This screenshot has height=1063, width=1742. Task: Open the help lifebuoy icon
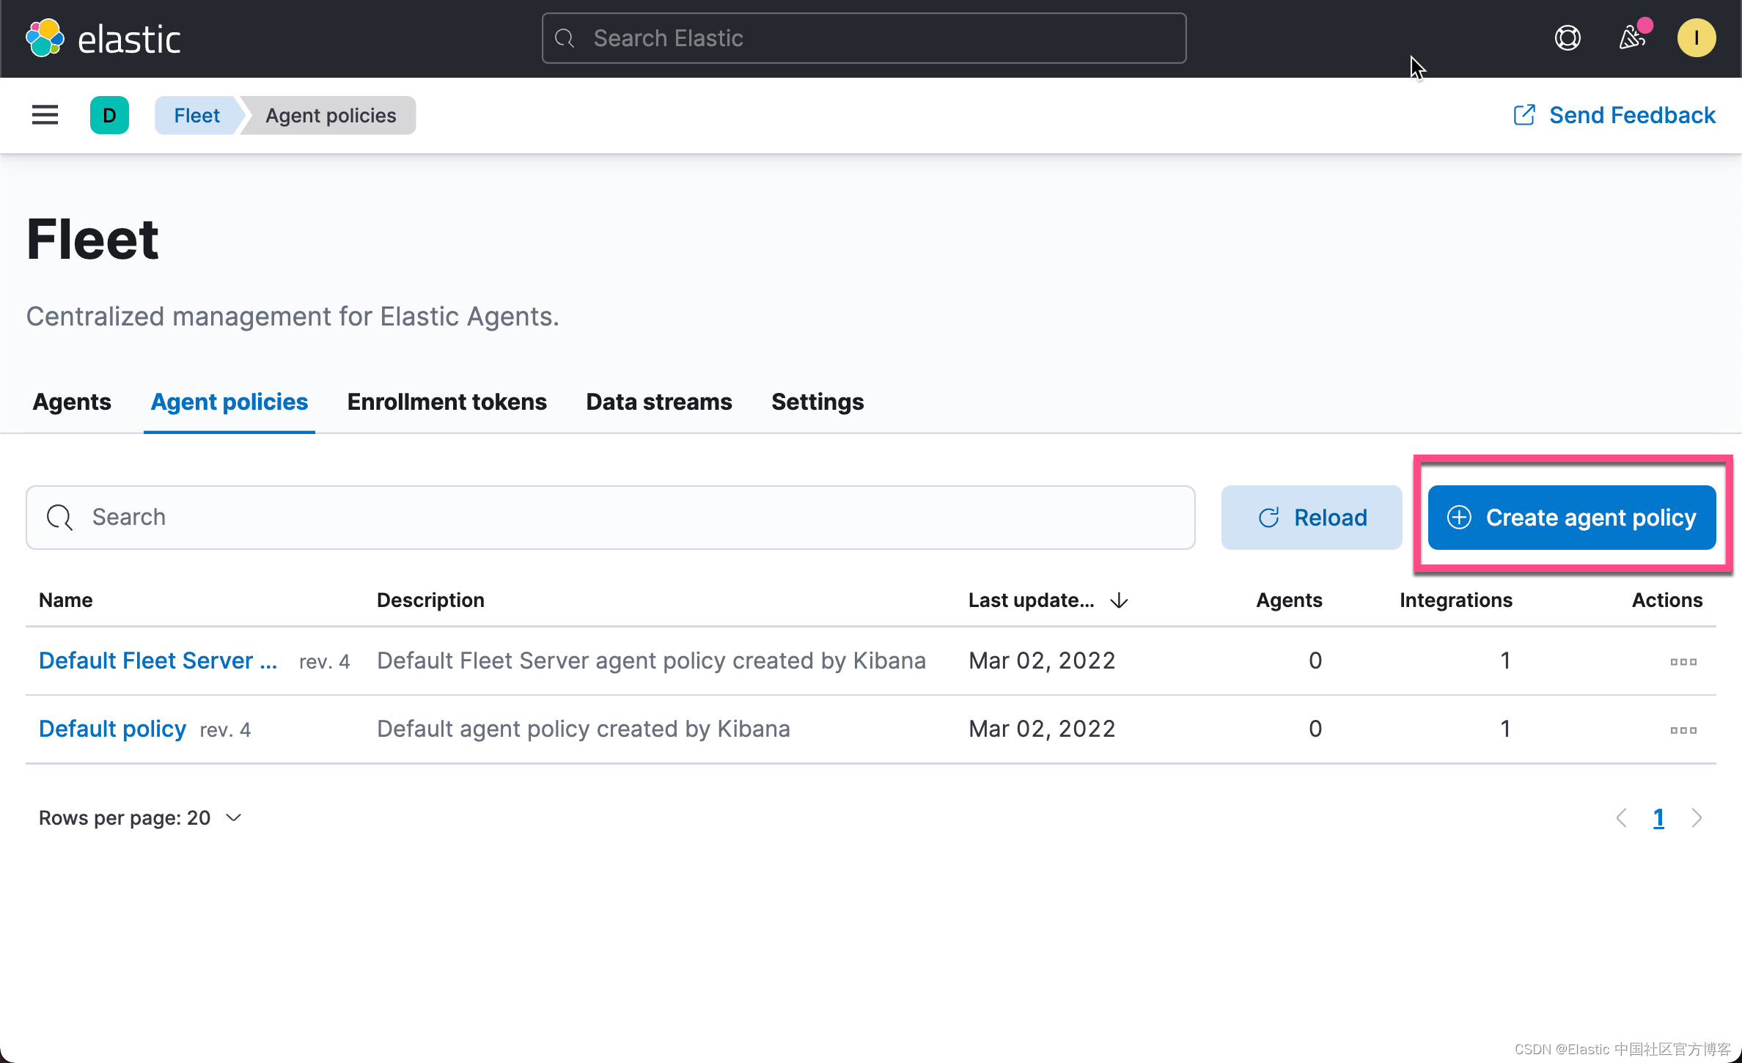(1567, 38)
